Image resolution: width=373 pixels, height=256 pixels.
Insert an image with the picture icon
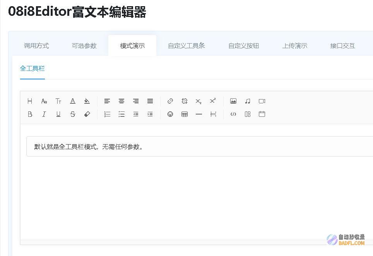point(233,101)
